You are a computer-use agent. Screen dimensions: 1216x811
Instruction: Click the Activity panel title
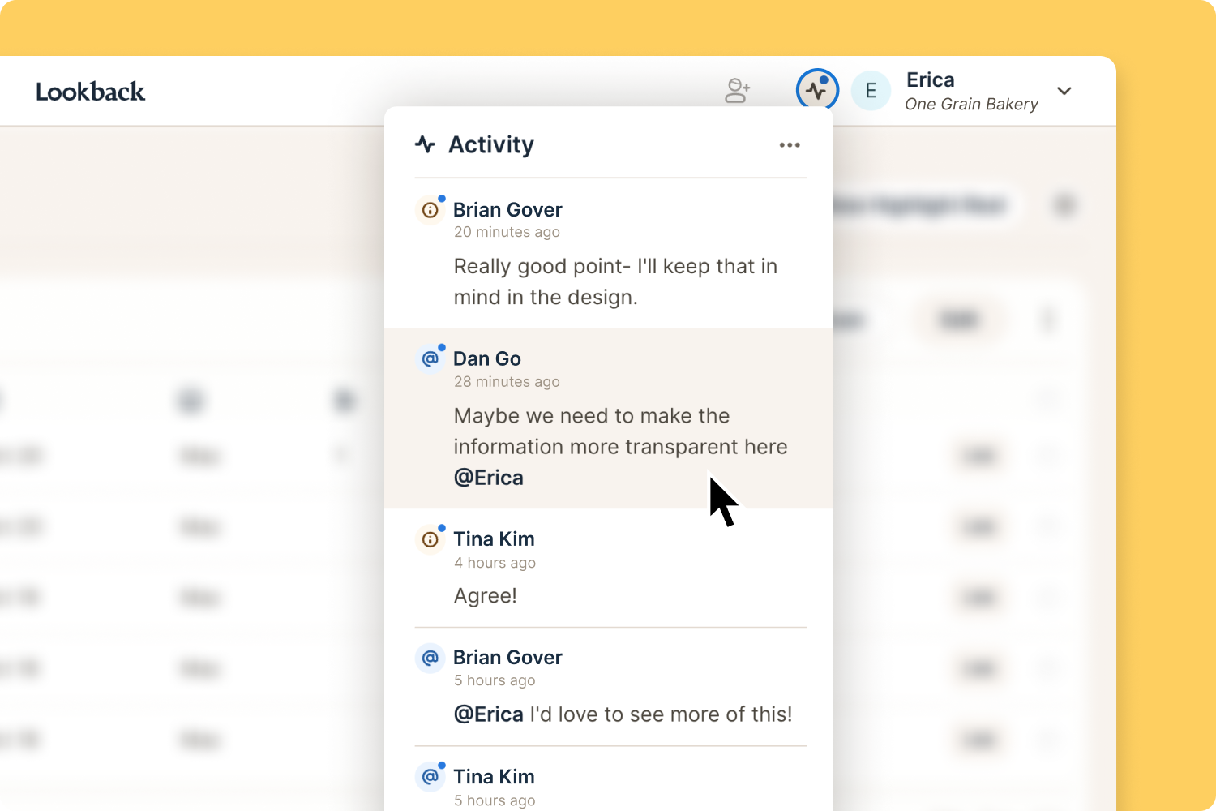[x=491, y=144]
